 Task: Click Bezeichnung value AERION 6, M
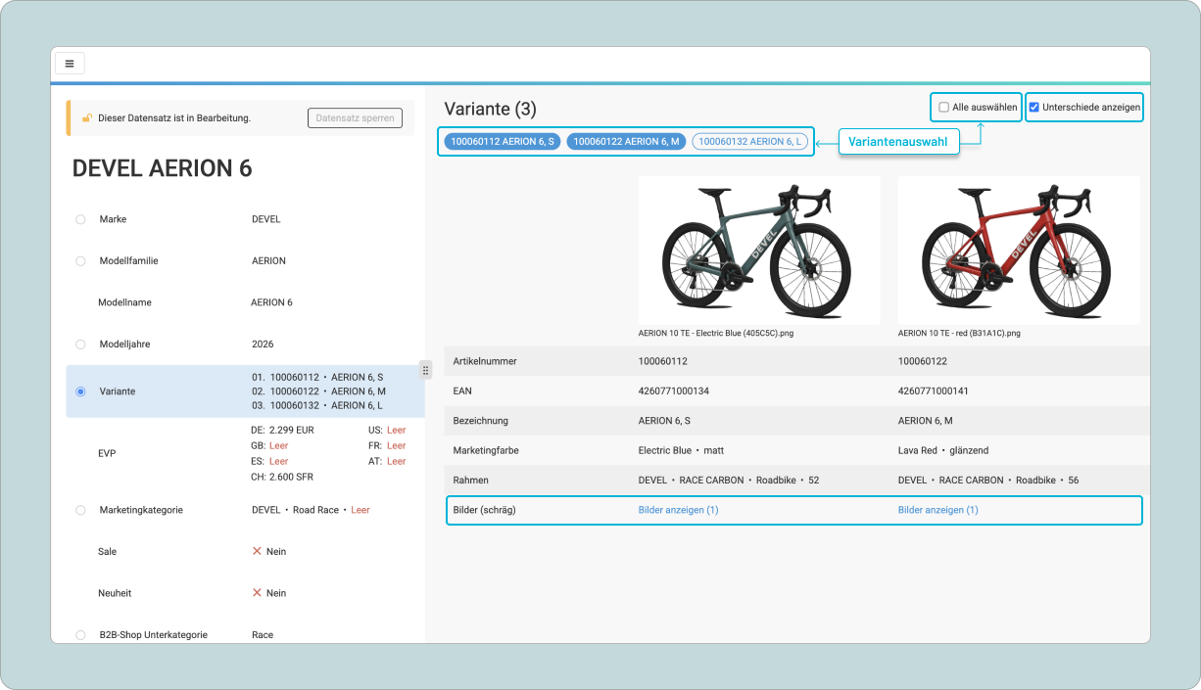(x=926, y=421)
